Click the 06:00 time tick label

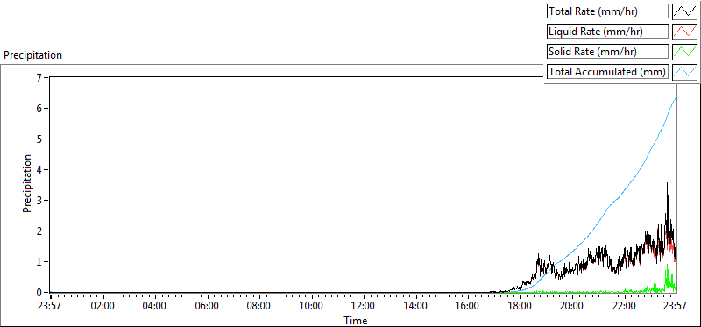pos(208,307)
